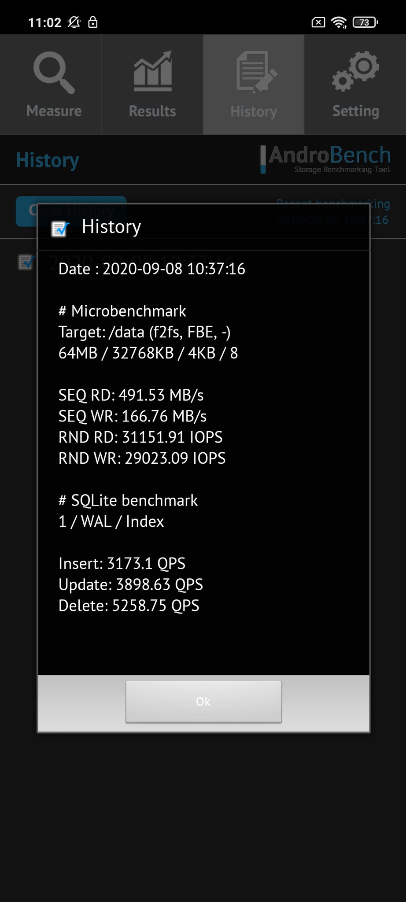Viewport: 406px width, 902px height.
Task: Select the SEQ RD result line
Action: (131, 395)
